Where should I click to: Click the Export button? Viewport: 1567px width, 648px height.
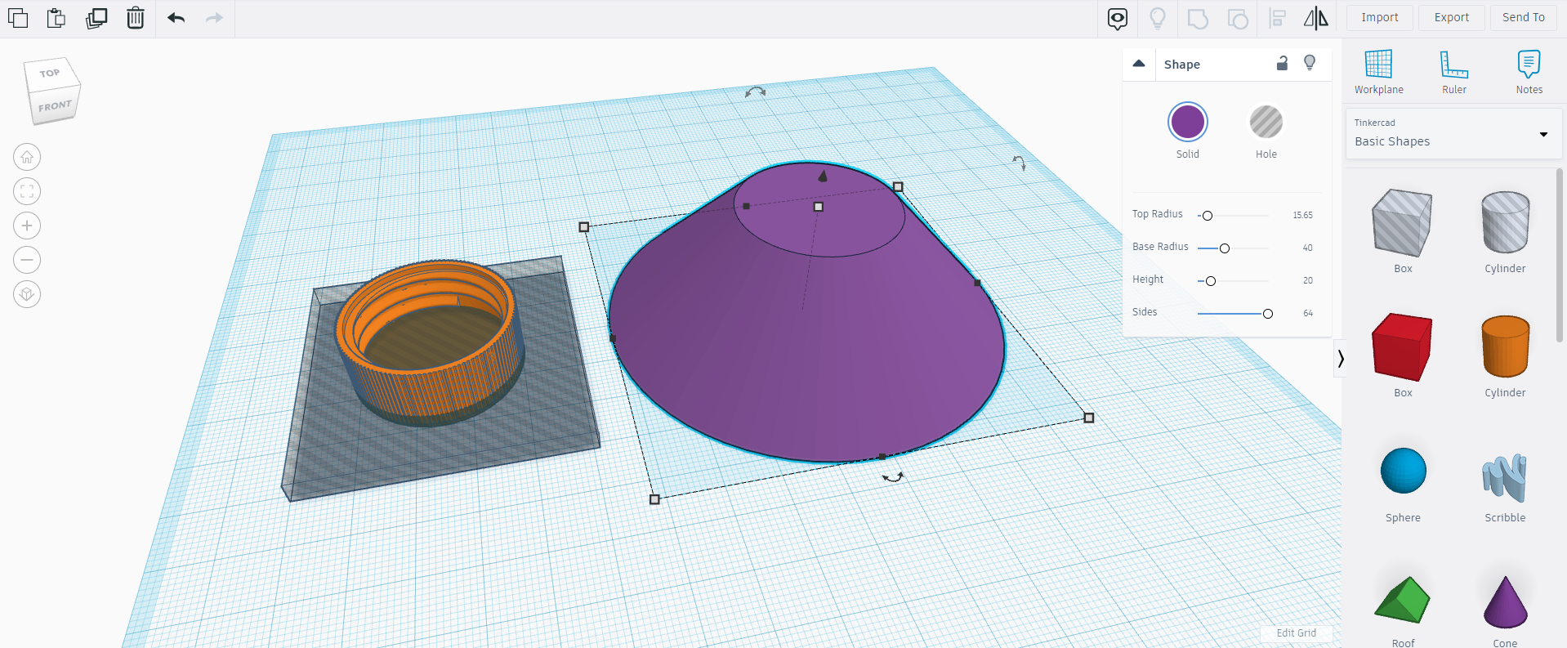point(1452,17)
